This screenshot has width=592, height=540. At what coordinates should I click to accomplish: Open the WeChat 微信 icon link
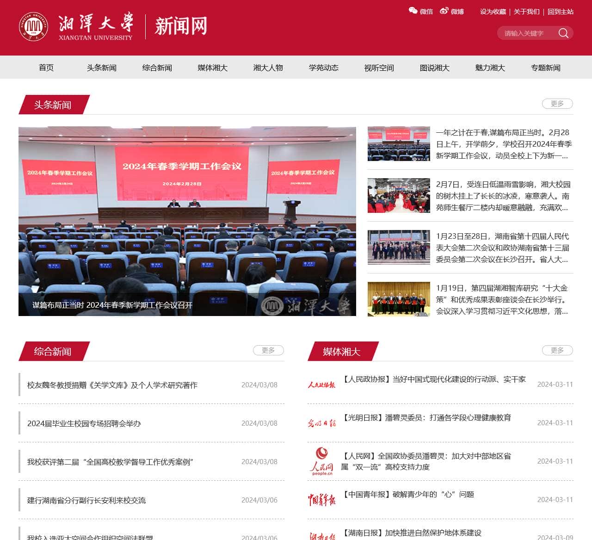click(420, 11)
